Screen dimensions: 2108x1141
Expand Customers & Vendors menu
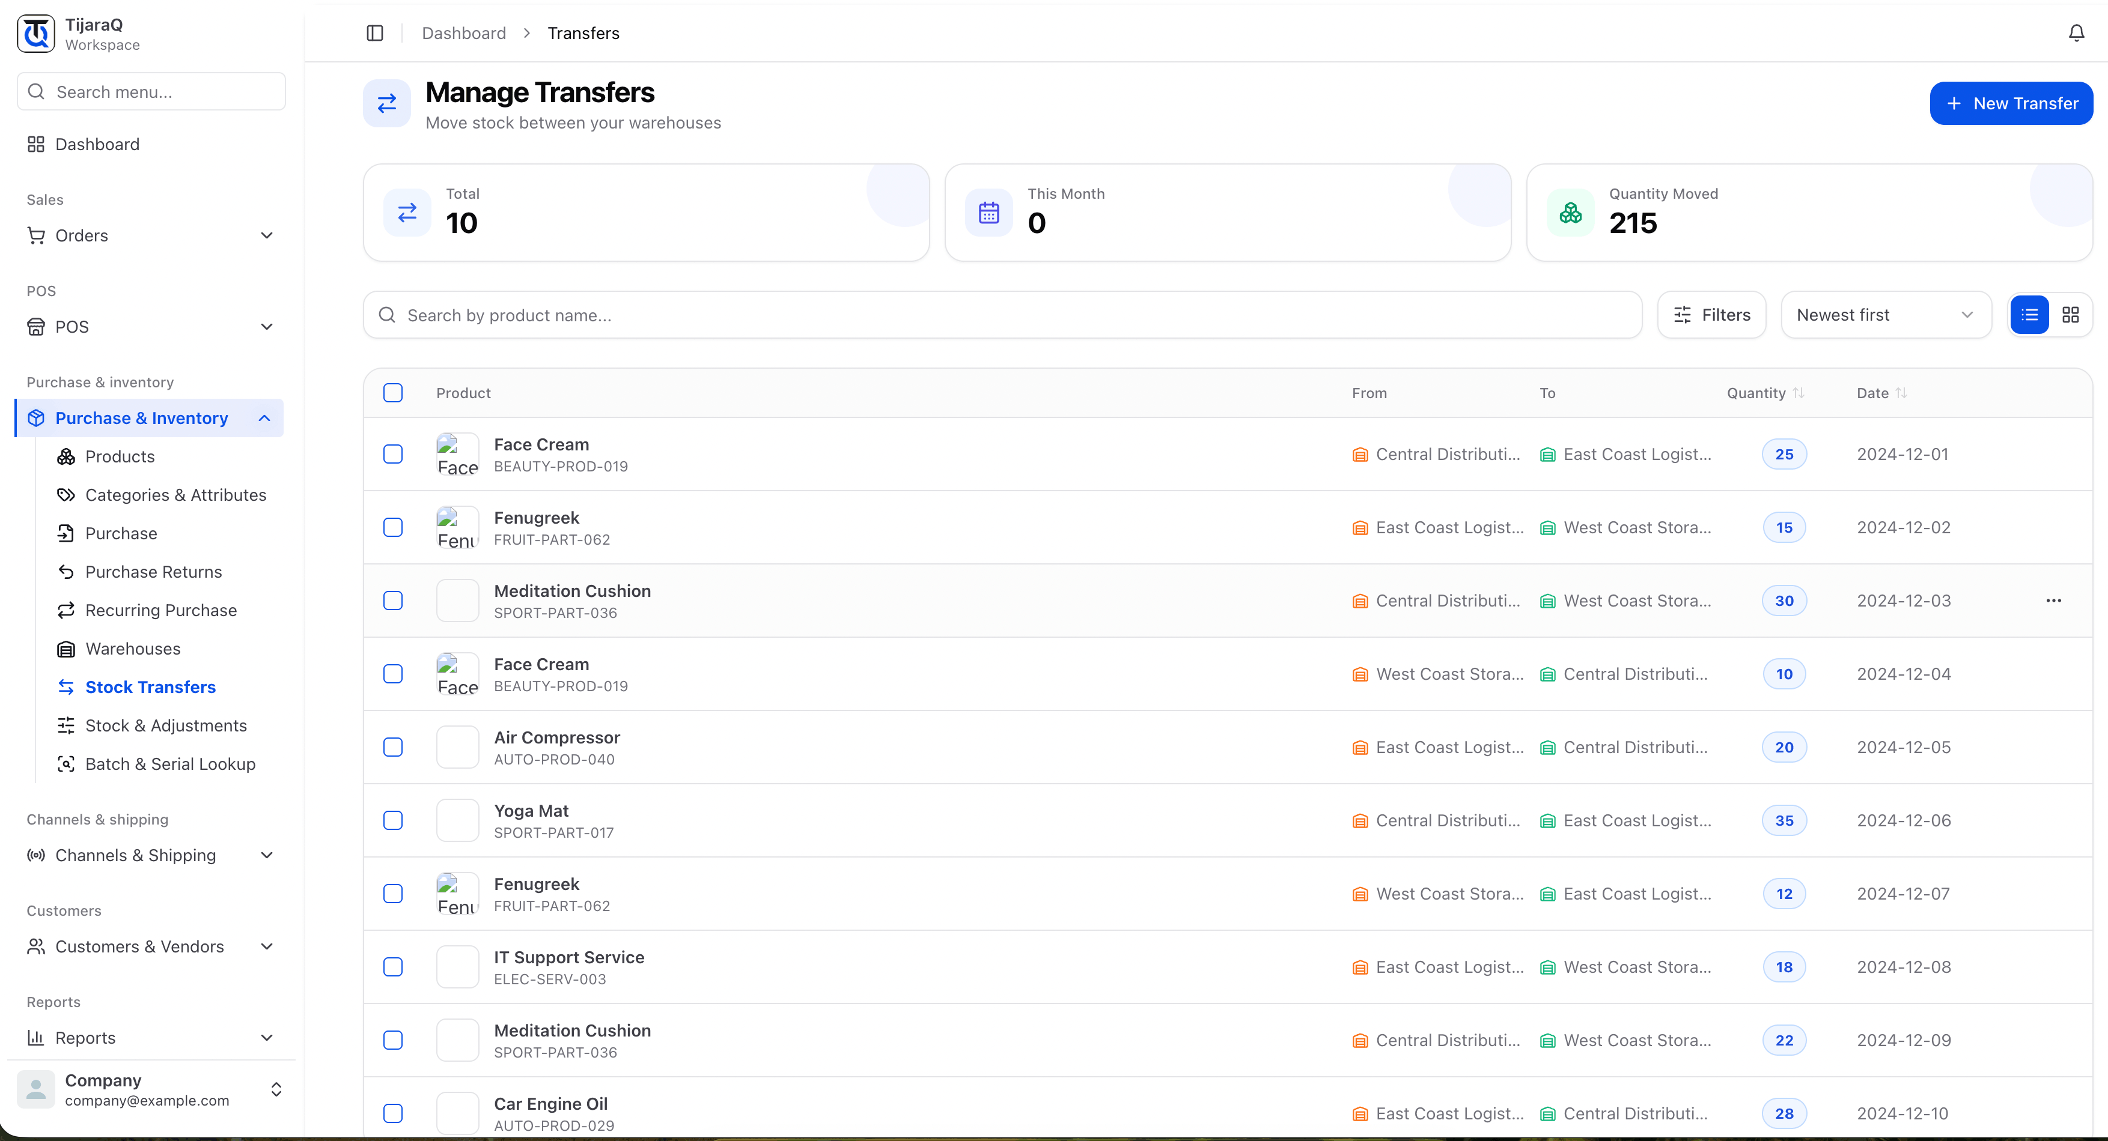click(x=151, y=946)
